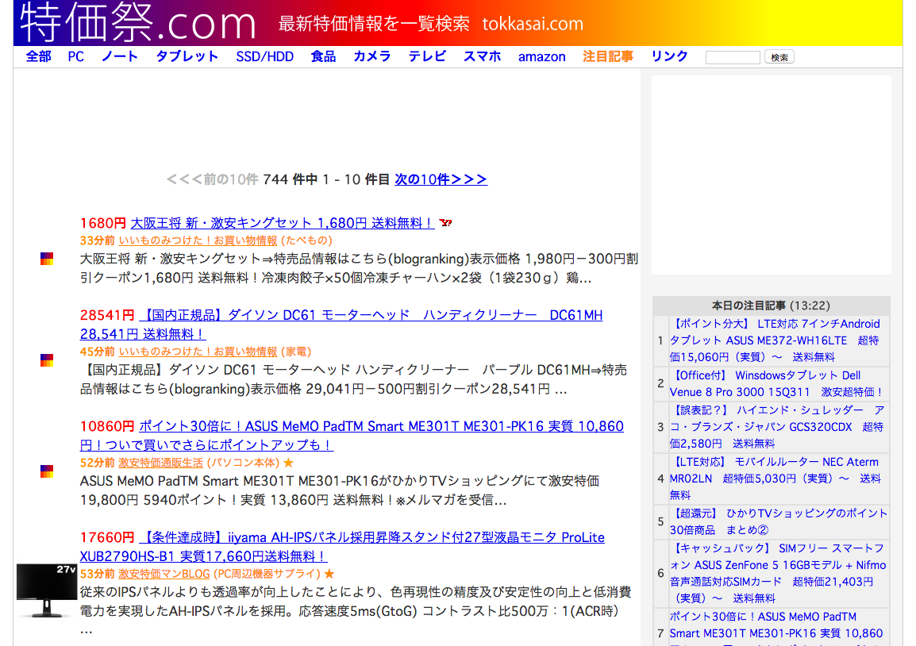The width and height of the screenshot is (916, 646).
Task: Click the star icon after (パソコン本体)
Action: tap(289, 463)
